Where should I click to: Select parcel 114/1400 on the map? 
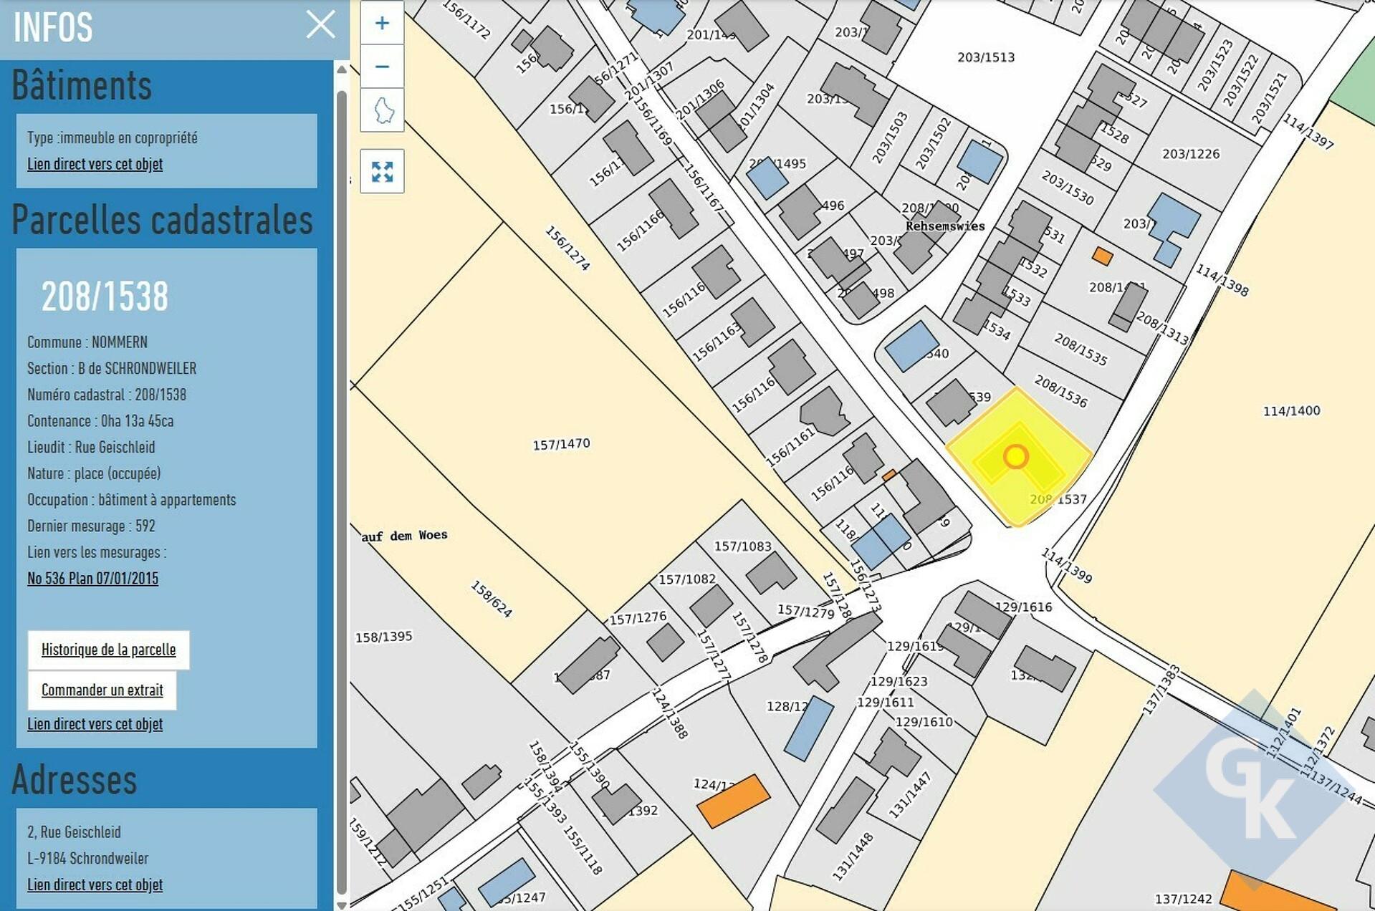point(1291,411)
